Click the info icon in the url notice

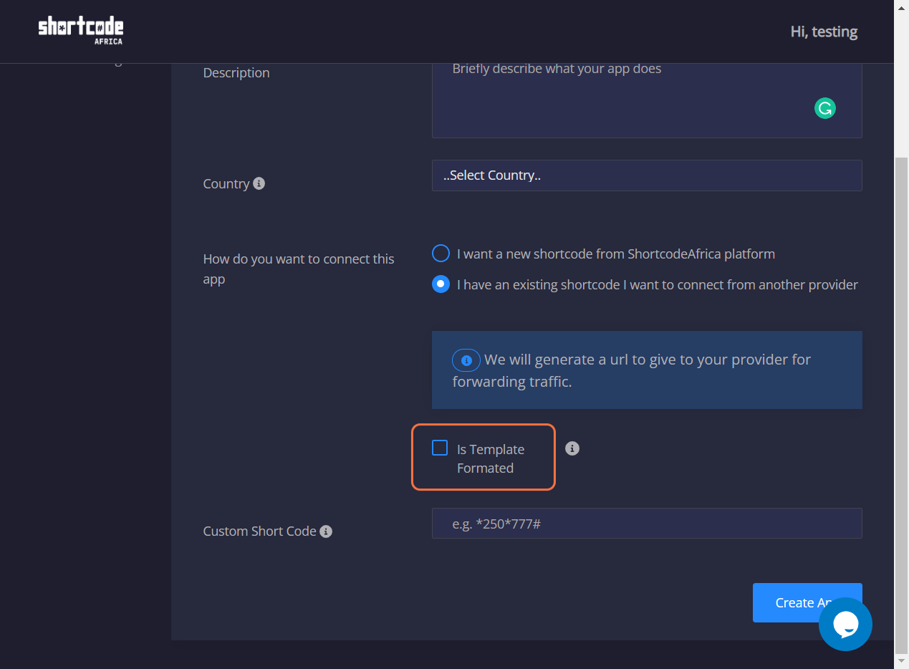click(x=466, y=360)
